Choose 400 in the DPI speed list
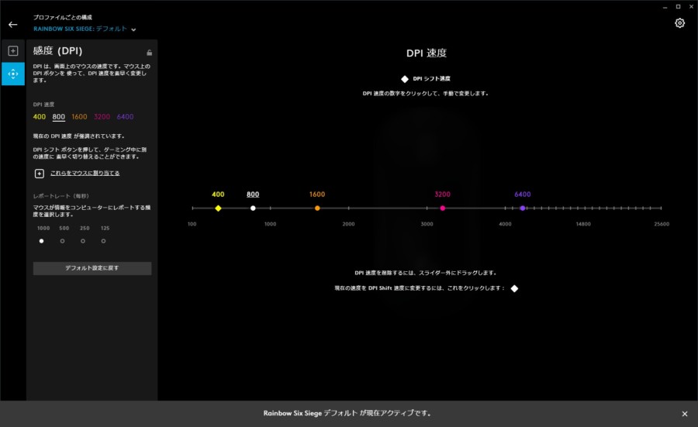Viewport: 698px width, 427px height. 40,117
